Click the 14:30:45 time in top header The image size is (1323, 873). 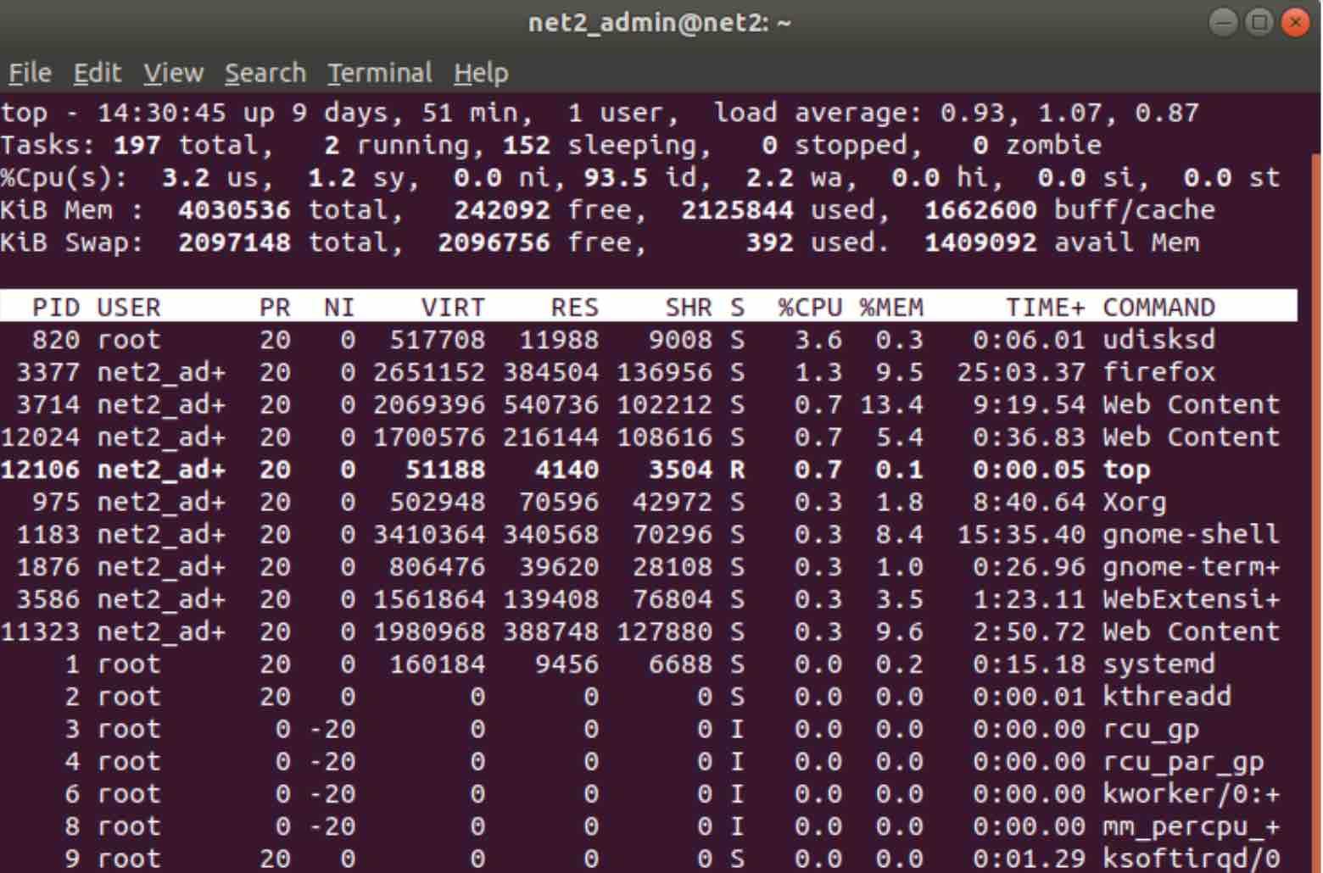(x=161, y=113)
